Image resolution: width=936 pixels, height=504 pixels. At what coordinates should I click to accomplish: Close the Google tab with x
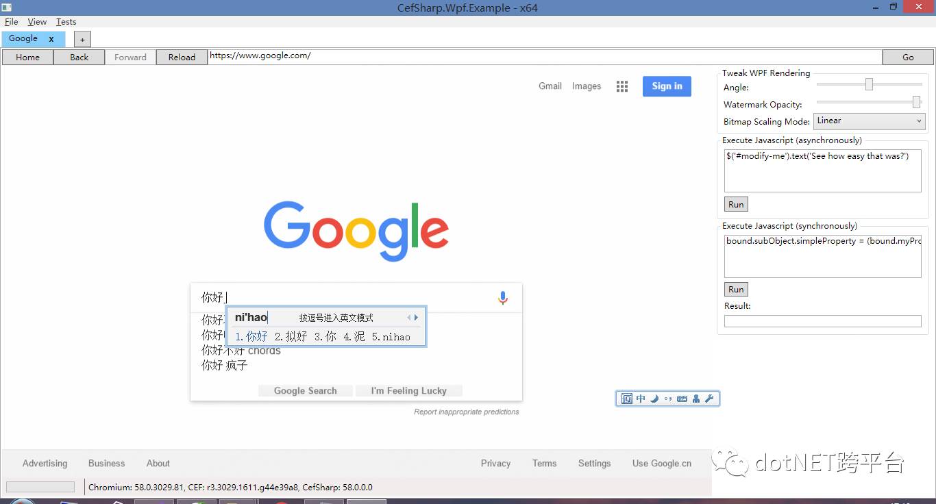[51, 39]
